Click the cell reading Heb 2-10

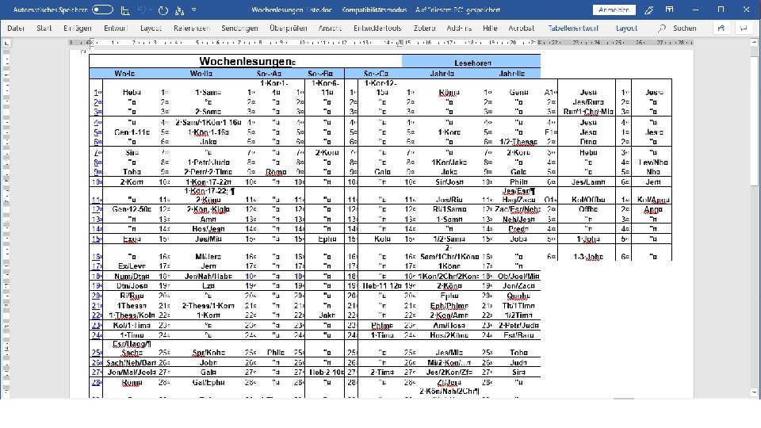pos(327,373)
